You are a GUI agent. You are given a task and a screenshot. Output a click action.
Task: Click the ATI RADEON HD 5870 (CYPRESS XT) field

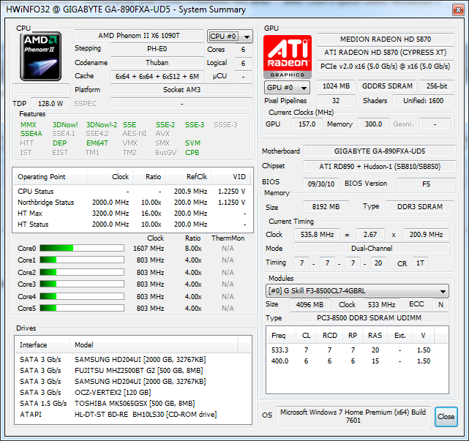[386, 53]
